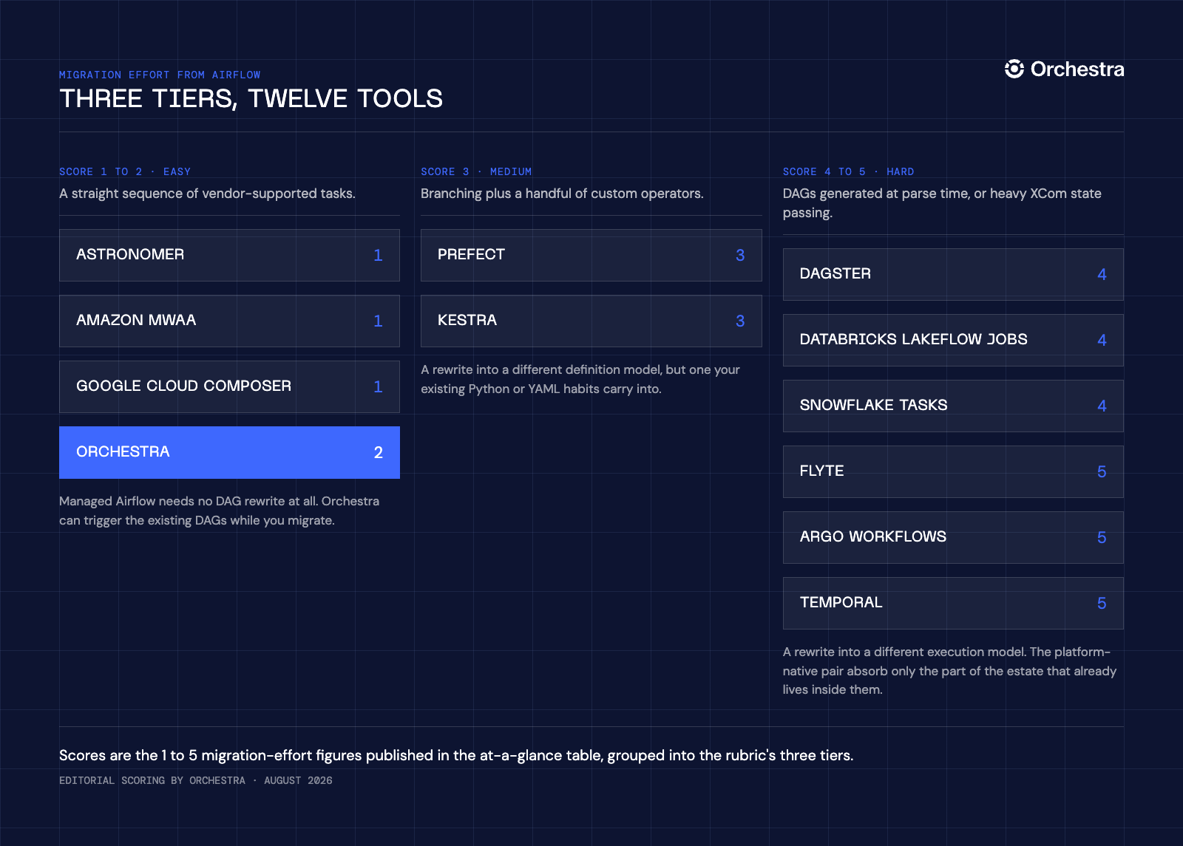Click the 'different definition model' note
Image resolution: width=1183 pixels, height=846 pixels.
(580, 379)
